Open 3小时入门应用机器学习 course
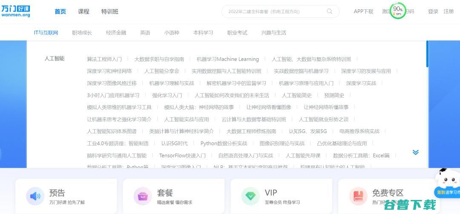The width and height of the screenshot is (460, 214). click(113, 95)
